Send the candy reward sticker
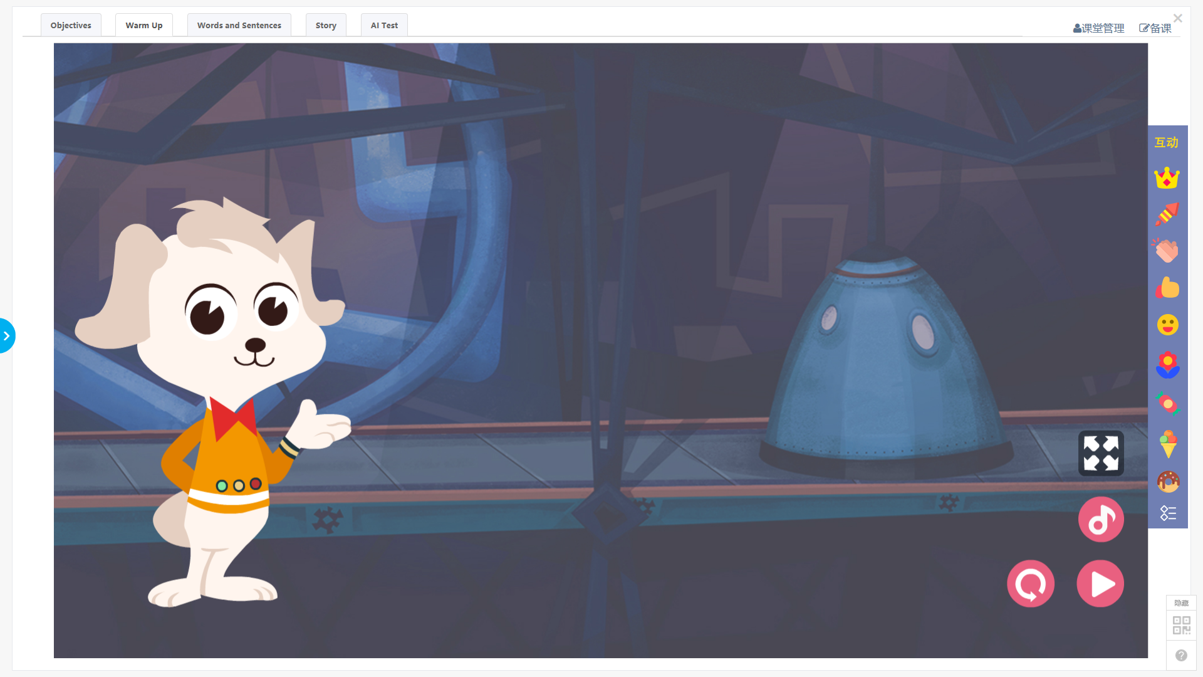 click(1167, 404)
